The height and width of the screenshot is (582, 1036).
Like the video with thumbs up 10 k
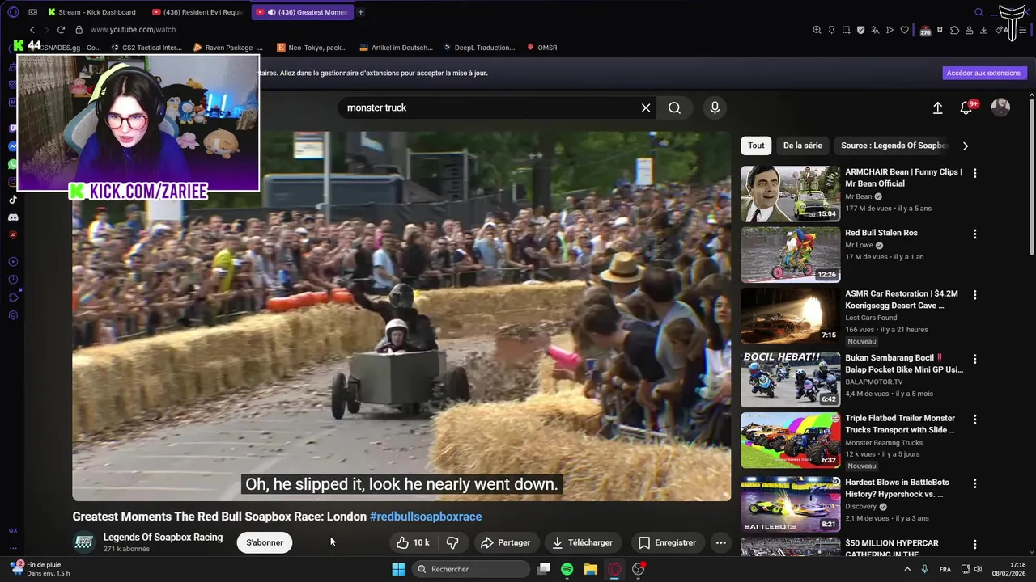pos(413,542)
